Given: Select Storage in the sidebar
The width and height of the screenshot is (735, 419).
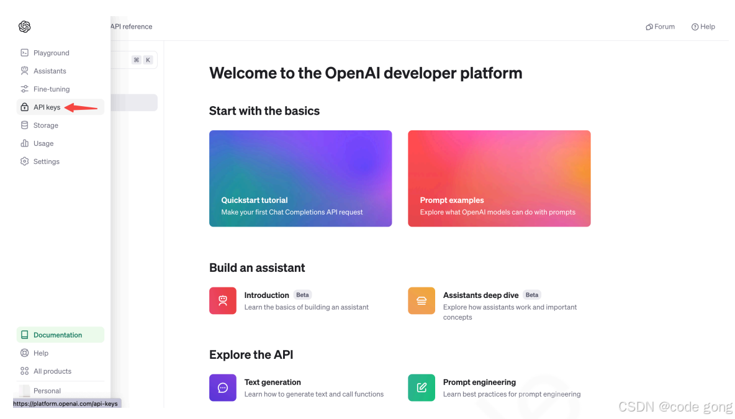Looking at the screenshot, I should click(60, 125).
